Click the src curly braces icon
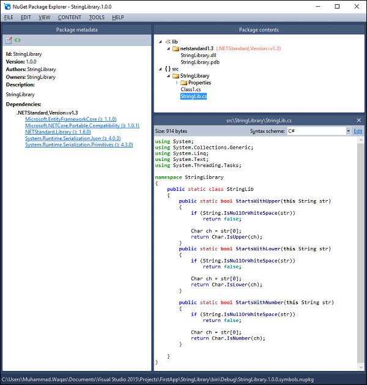 coord(167,69)
